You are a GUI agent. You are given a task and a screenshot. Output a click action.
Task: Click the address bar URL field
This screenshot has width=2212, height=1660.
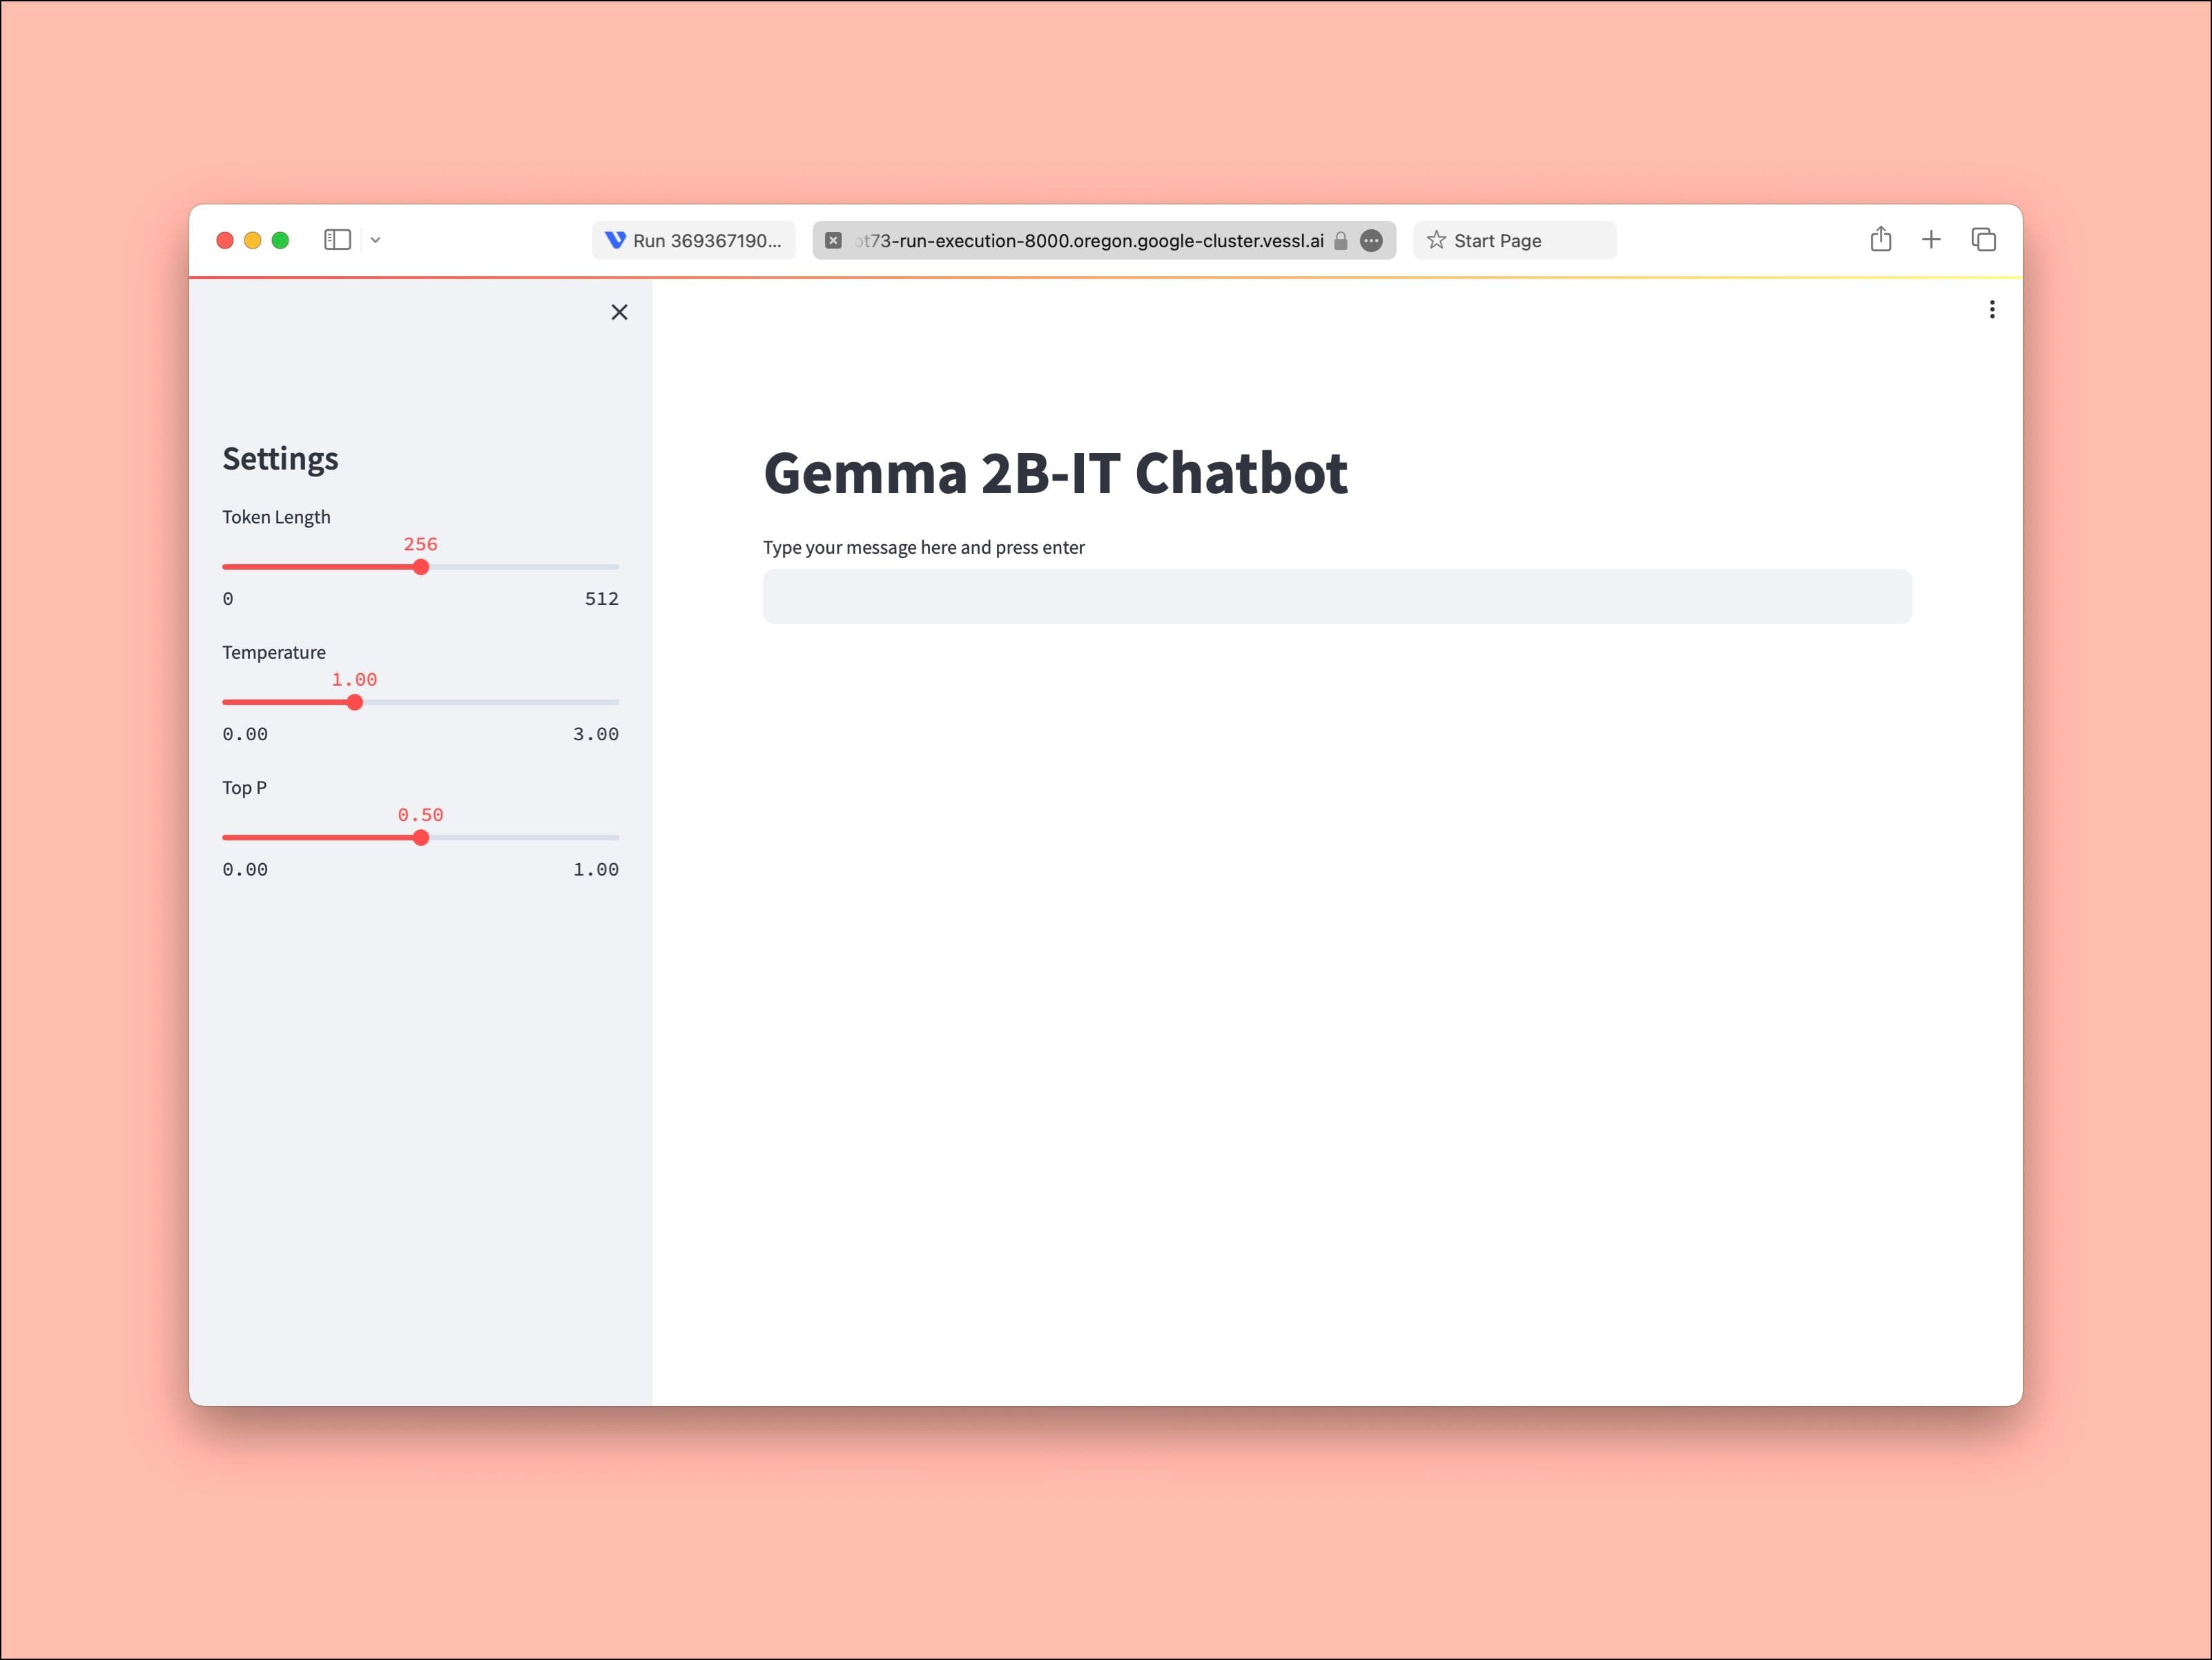pyautogui.click(x=1090, y=241)
